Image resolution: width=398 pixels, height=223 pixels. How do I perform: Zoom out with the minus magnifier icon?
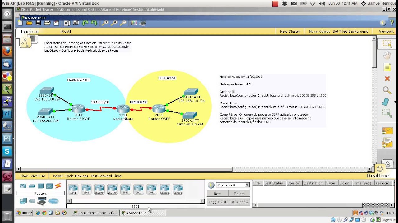pos(123,23)
